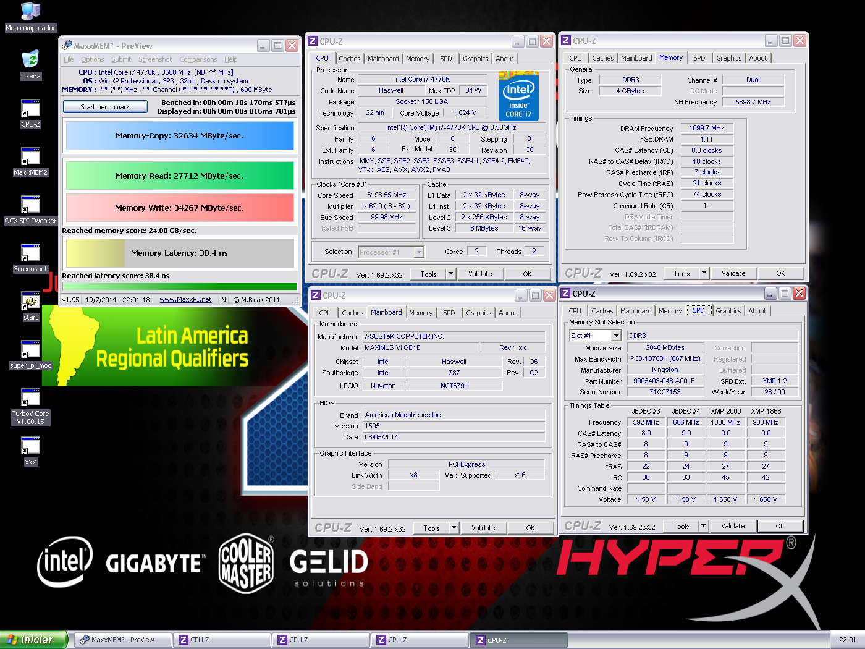865x649 pixels.
Task: Click Validate in CPU-Z Memory window
Action: [x=733, y=273]
